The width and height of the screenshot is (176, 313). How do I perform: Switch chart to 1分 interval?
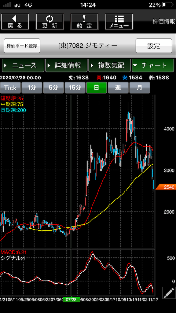[32, 88]
